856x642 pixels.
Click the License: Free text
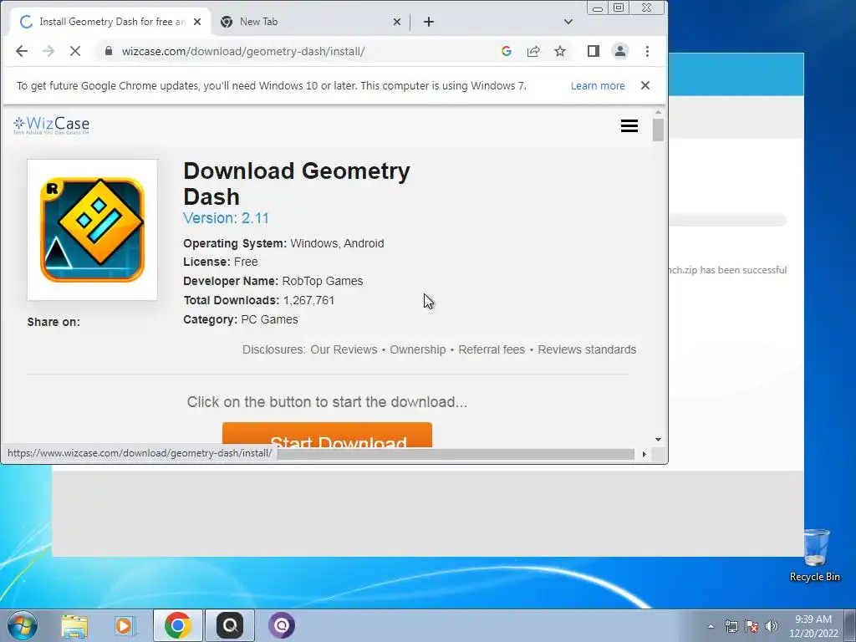pyautogui.click(x=221, y=262)
